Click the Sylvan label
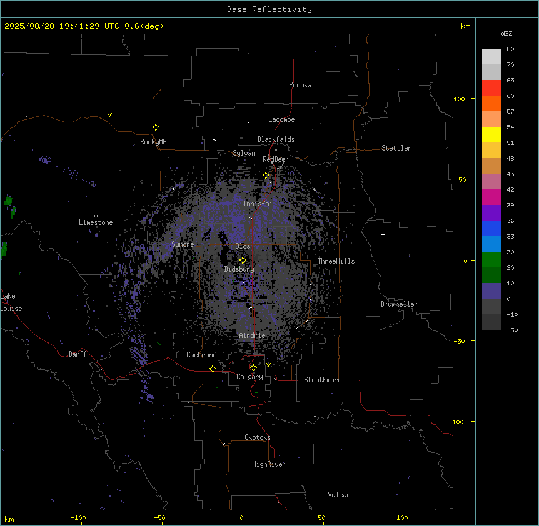 (x=244, y=153)
